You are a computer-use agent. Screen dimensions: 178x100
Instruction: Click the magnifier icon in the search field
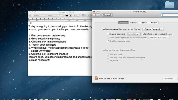pyautogui.click(x=162, y=15)
